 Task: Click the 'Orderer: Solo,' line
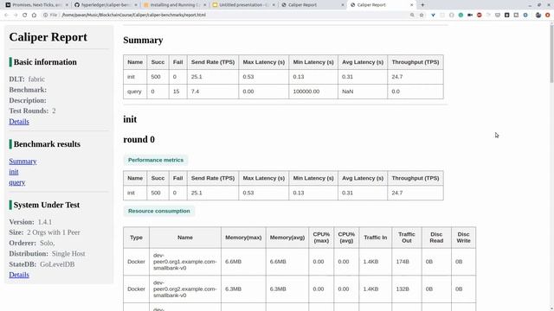click(x=32, y=243)
